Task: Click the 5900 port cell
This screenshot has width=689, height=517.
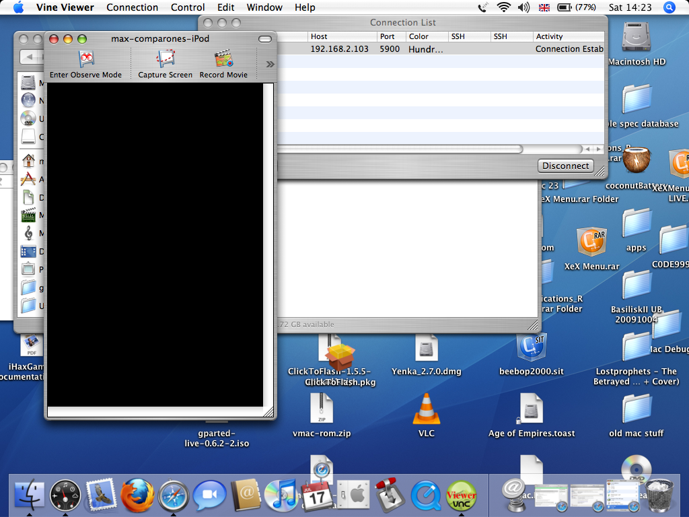Action: pyautogui.click(x=390, y=48)
